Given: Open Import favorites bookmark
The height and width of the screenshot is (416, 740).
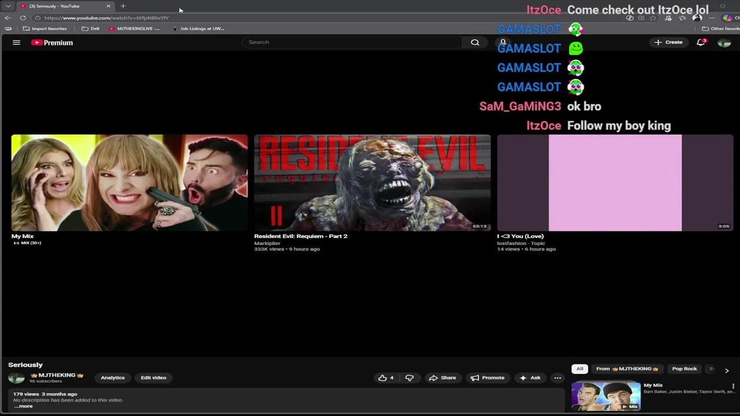Looking at the screenshot, I should 45,28.
